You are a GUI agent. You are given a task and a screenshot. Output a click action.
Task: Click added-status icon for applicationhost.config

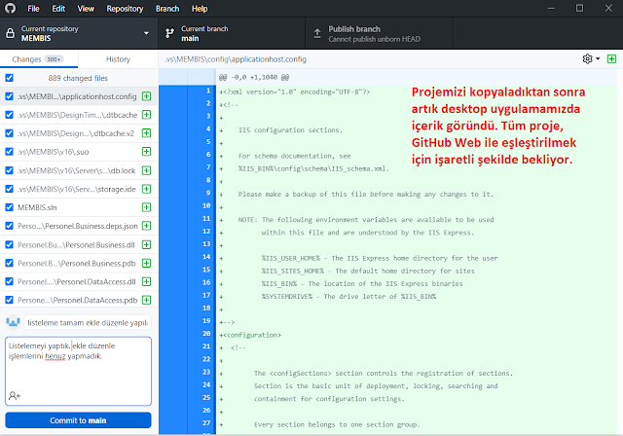(x=147, y=96)
